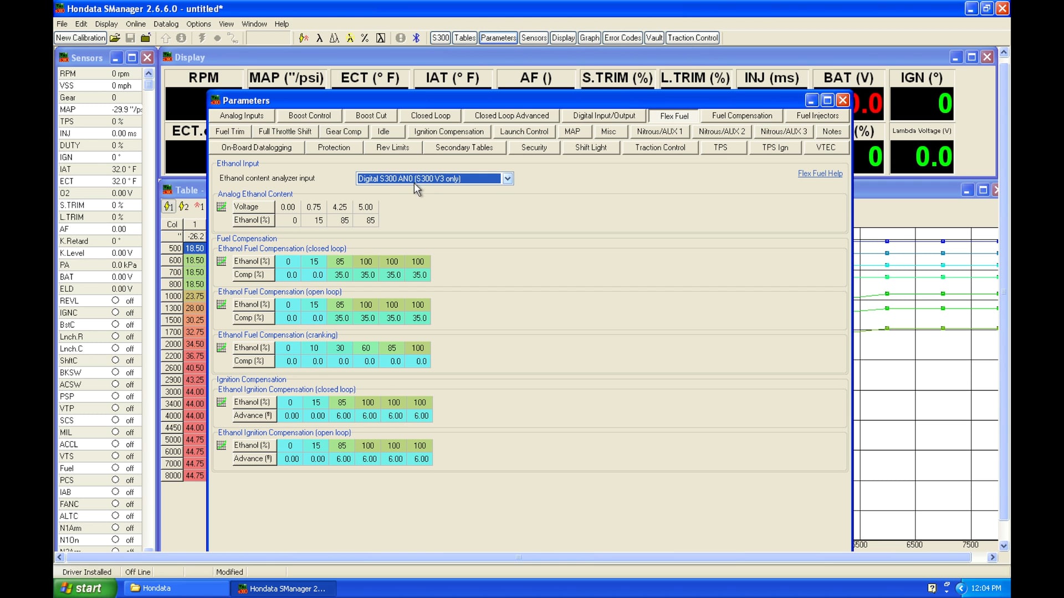
Task: Click the upload-to-ECU folder icon on toolbar
Action: [146, 38]
